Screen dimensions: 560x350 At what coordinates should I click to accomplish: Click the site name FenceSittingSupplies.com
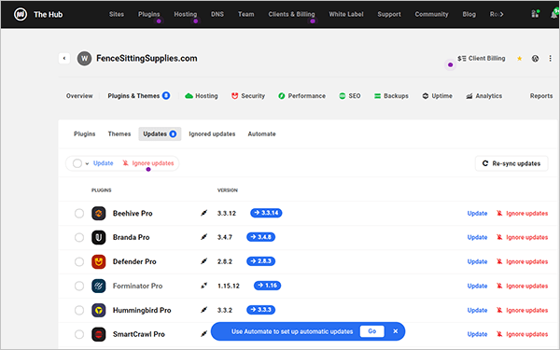point(147,58)
